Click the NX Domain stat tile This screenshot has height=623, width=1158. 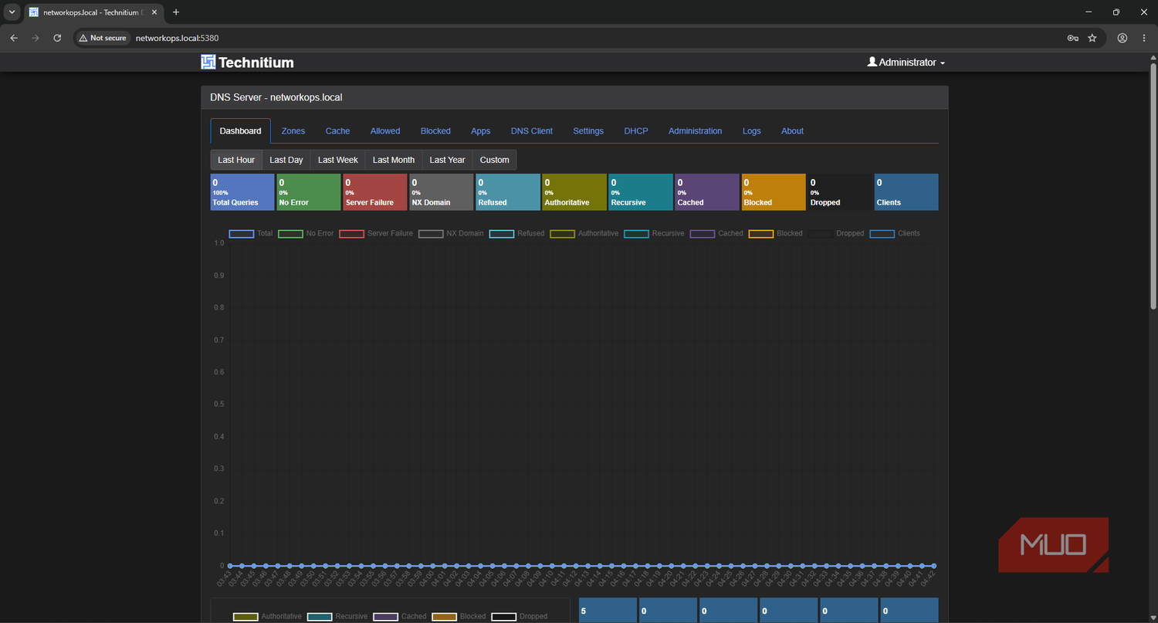point(442,192)
